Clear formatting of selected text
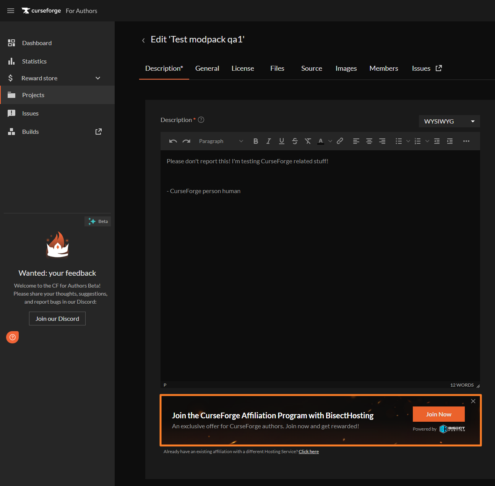Viewport: 495px width, 486px height. tap(308, 141)
